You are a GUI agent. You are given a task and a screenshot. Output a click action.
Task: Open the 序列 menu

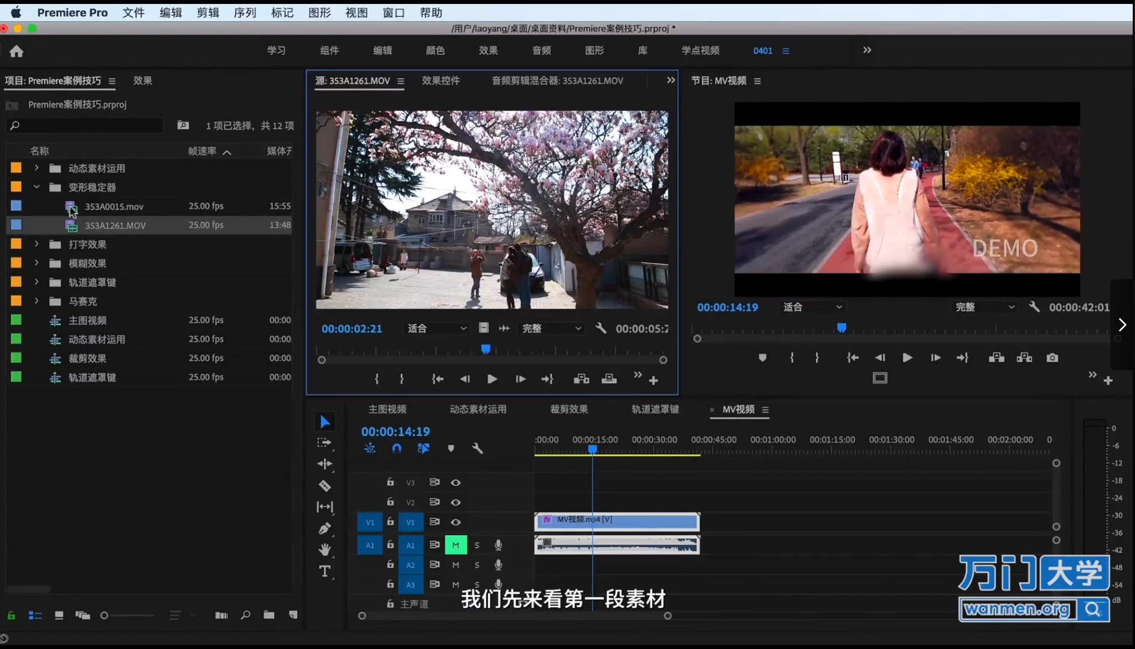coord(245,12)
